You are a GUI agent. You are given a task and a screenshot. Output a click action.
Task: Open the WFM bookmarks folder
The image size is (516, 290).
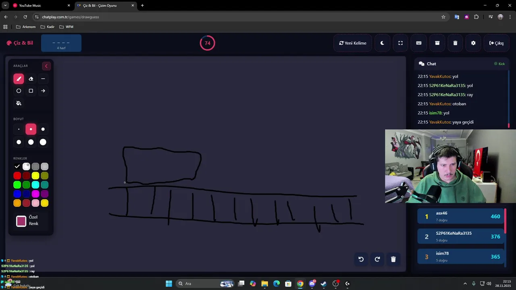[66, 27]
